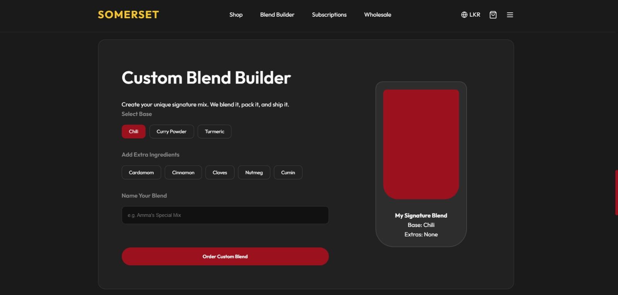The width and height of the screenshot is (618, 295).
Task: Click the 'Create your unique signature mix' description
Action: click(x=205, y=104)
